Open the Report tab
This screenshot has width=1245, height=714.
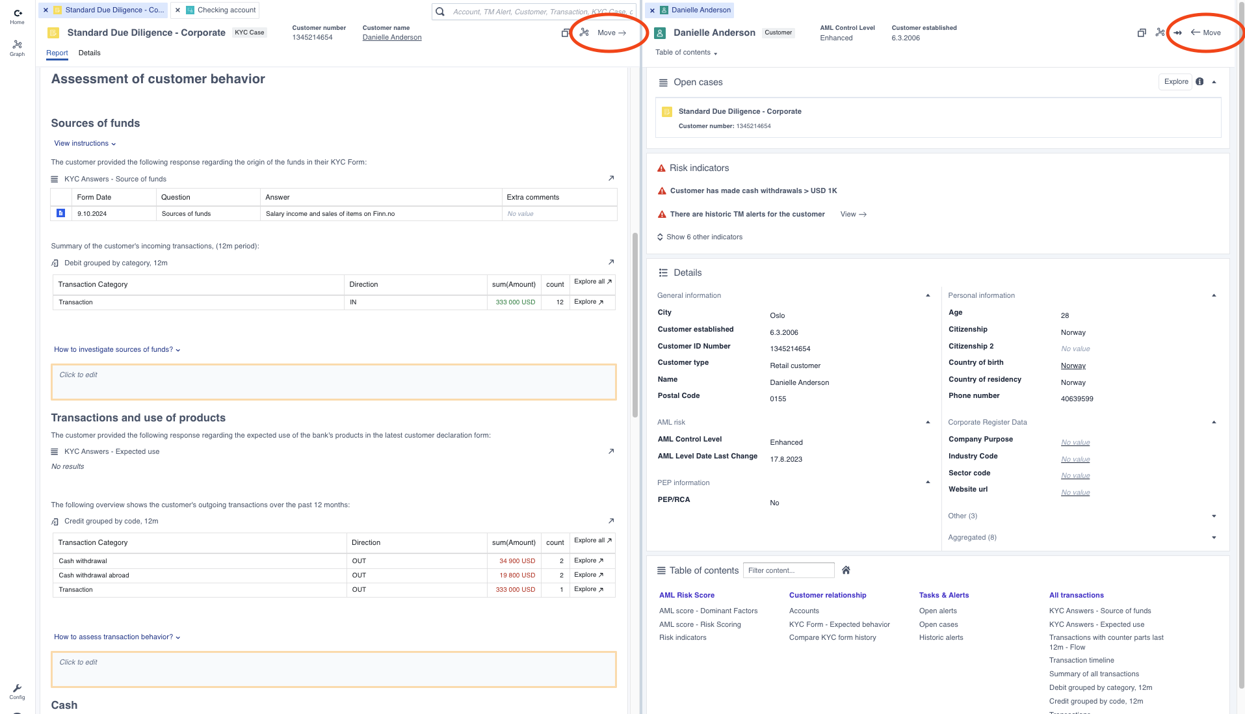[x=57, y=53]
